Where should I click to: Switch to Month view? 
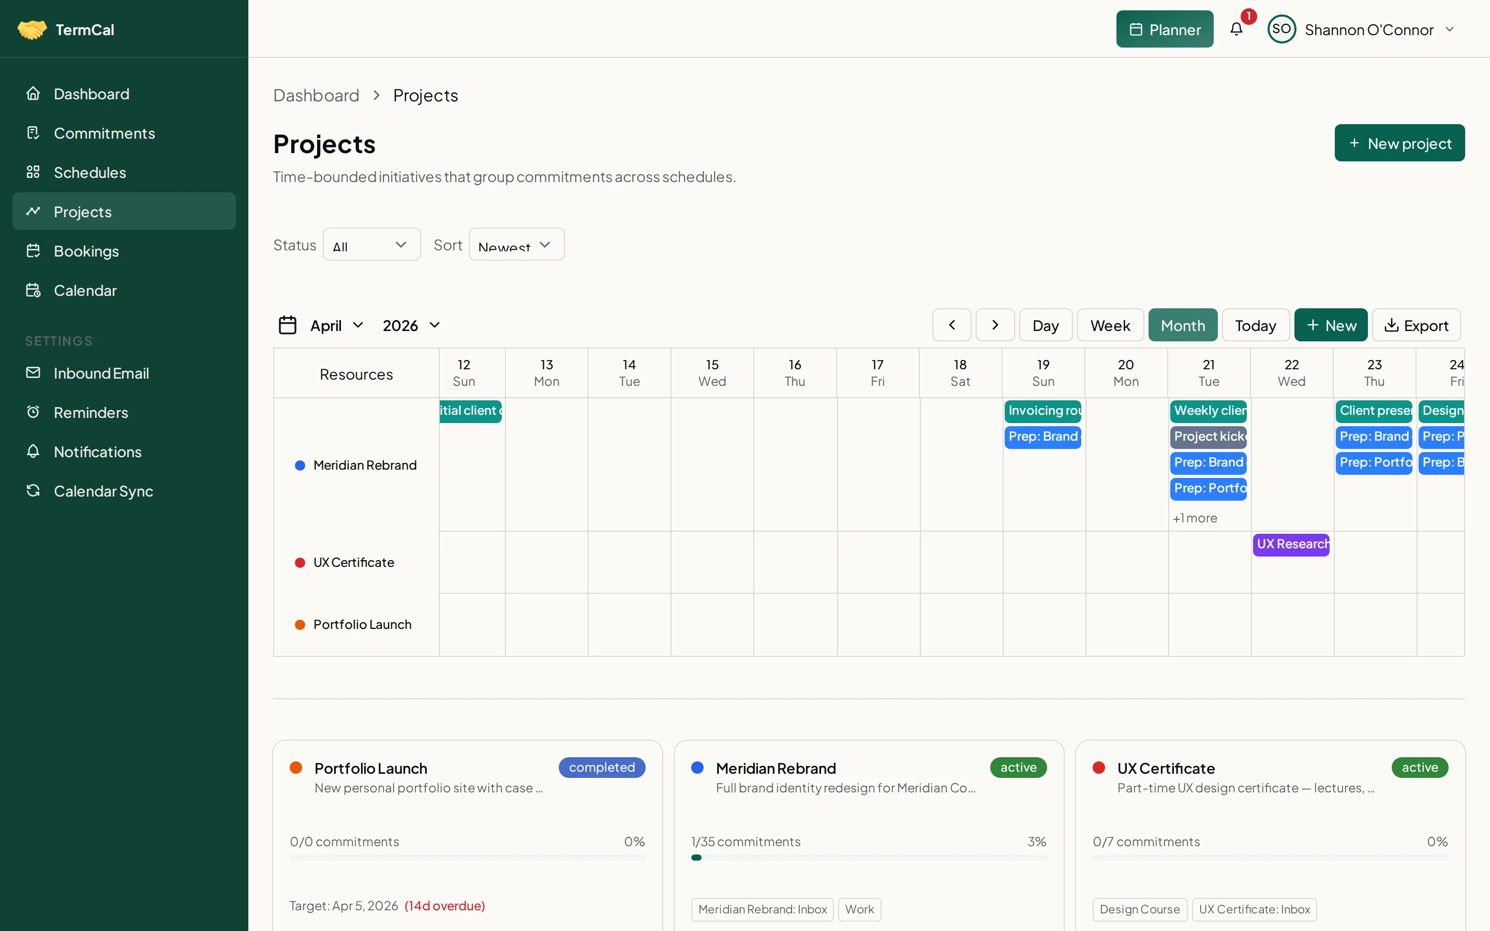point(1183,325)
